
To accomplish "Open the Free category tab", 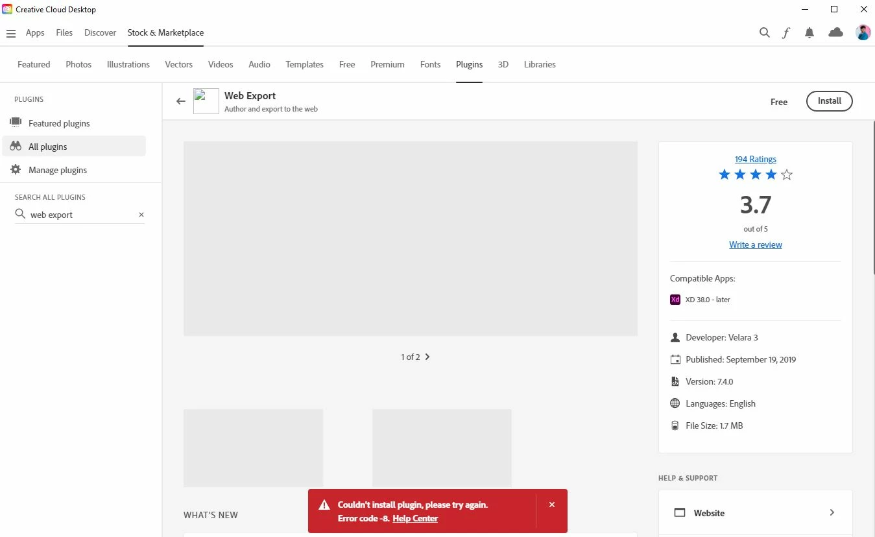I will [347, 64].
